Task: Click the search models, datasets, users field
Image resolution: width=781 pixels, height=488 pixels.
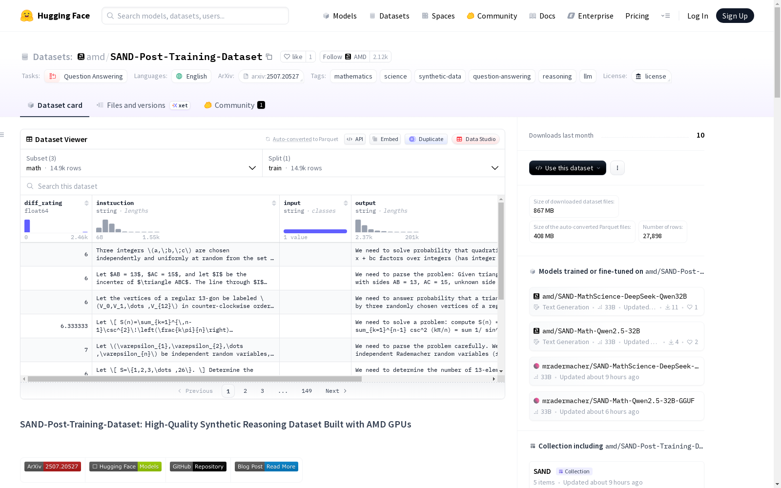Action: 195,16
